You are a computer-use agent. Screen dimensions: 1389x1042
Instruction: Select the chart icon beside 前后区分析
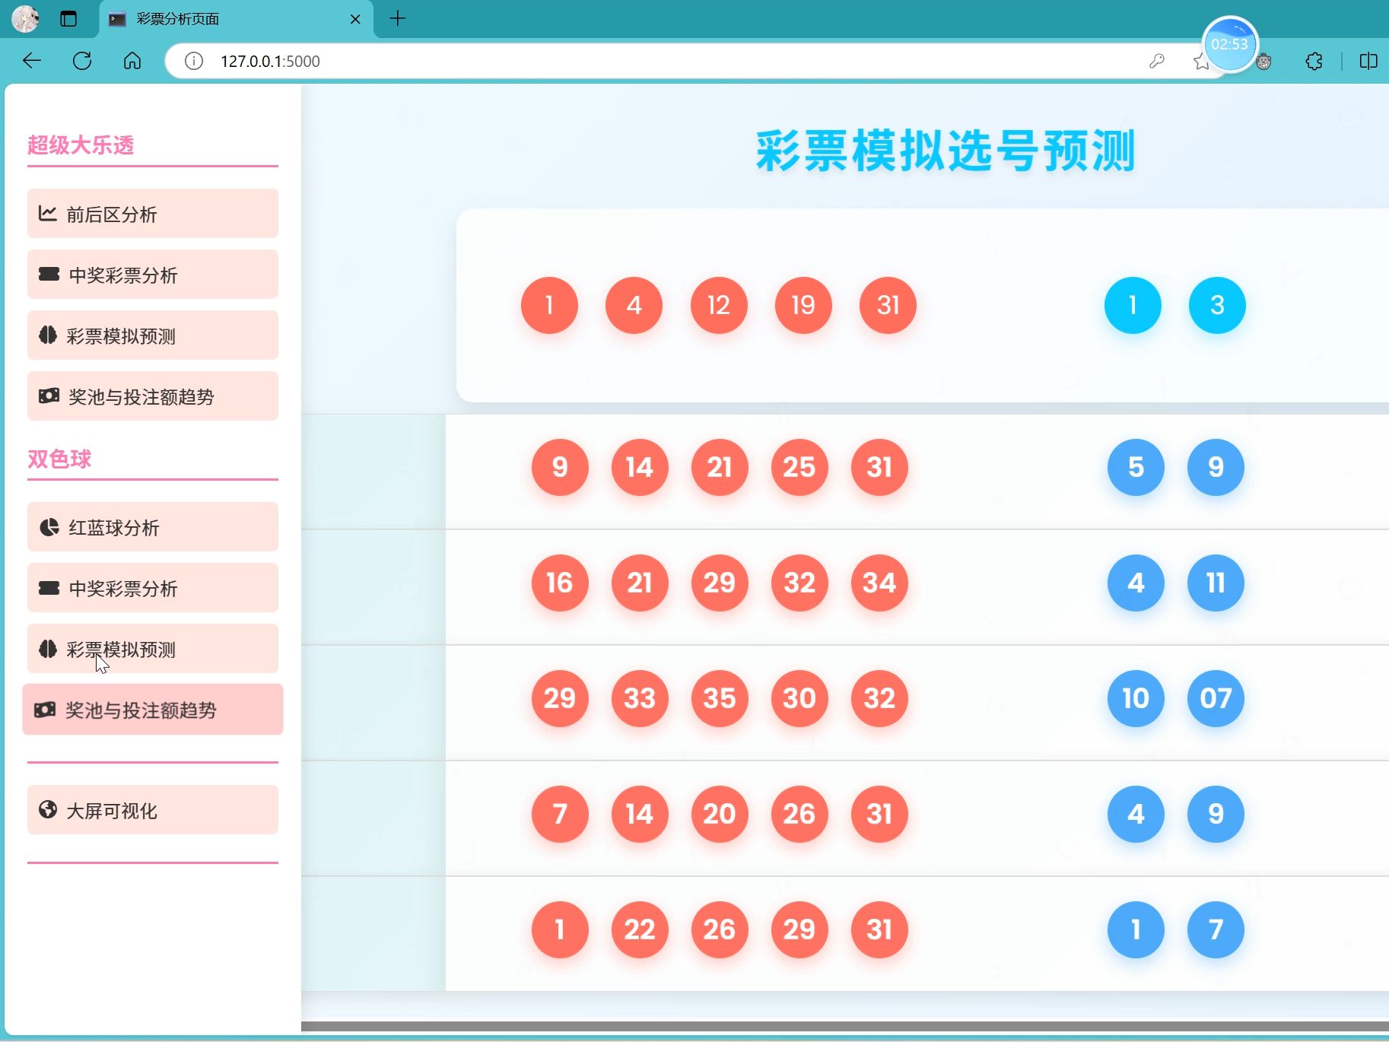(47, 214)
